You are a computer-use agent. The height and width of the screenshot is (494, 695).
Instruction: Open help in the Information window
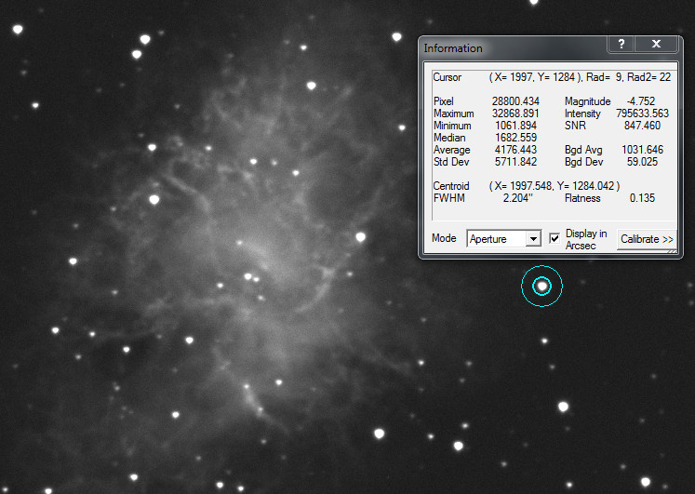pyautogui.click(x=621, y=45)
